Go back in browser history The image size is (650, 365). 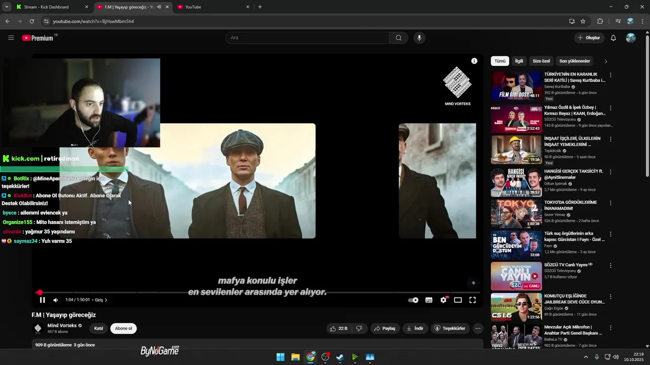pyautogui.click(x=7, y=21)
